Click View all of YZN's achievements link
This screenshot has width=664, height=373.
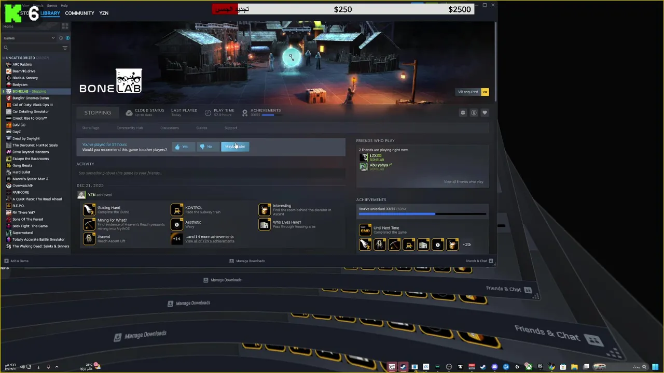pyautogui.click(x=210, y=241)
